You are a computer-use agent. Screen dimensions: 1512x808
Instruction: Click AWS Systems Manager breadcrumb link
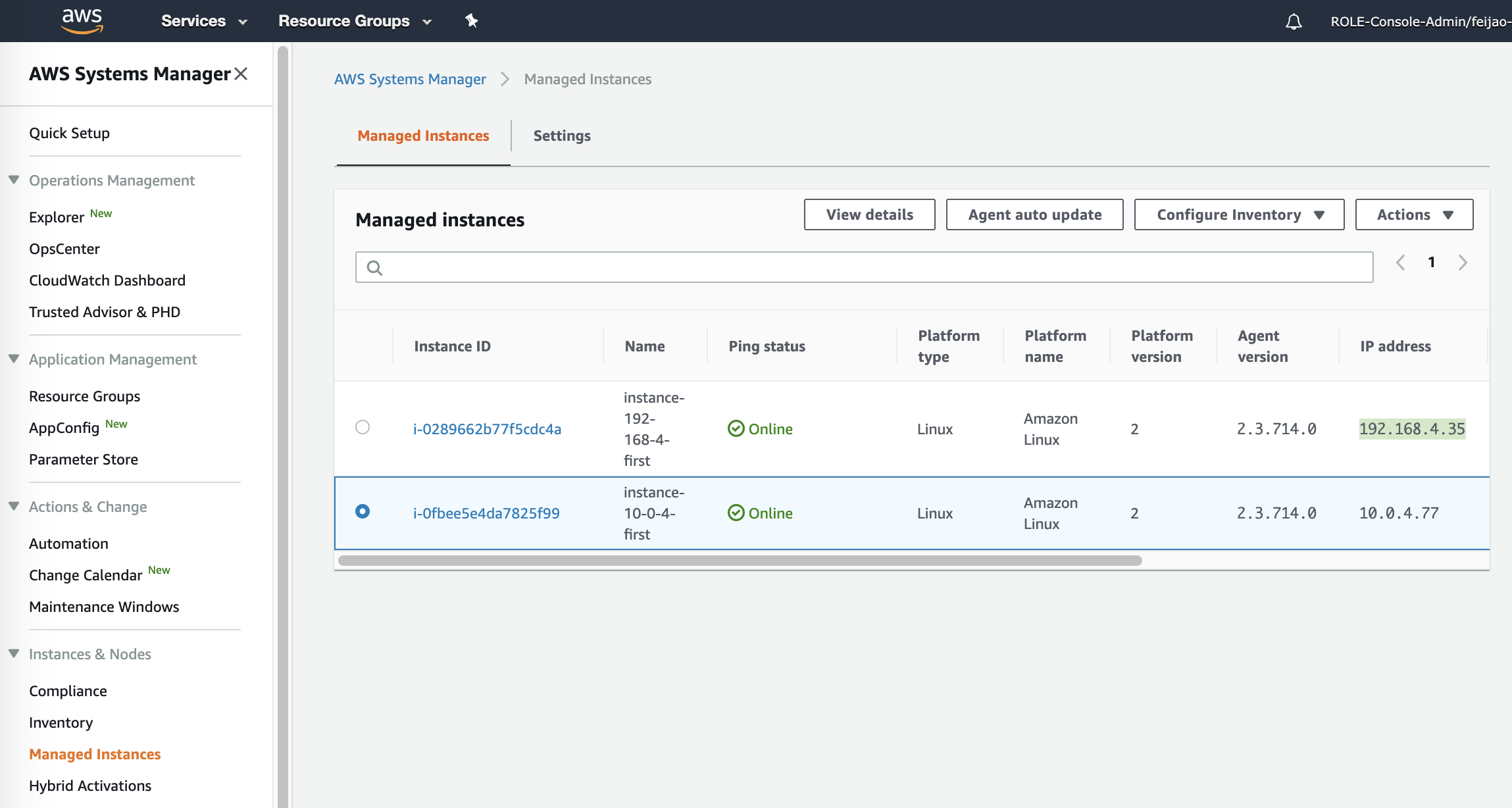pos(410,79)
